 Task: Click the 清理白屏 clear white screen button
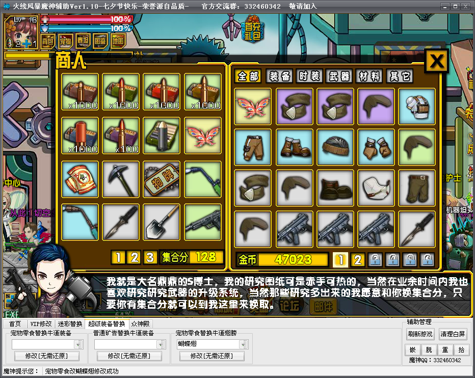(453, 334)
